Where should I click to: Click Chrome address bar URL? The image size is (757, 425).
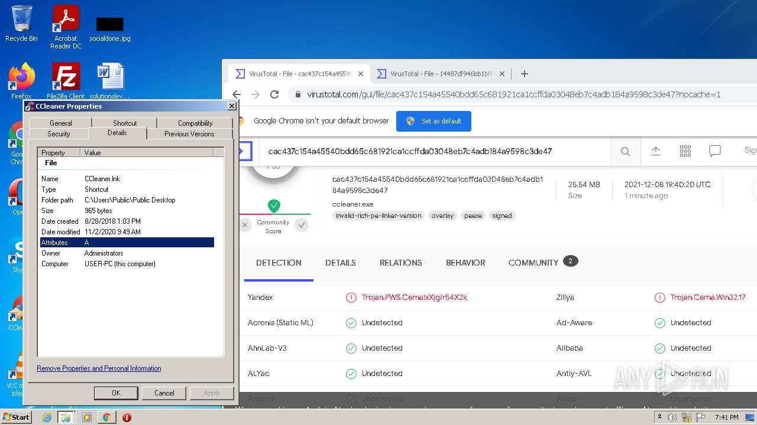pyautogui.click(x=513, y=94)
